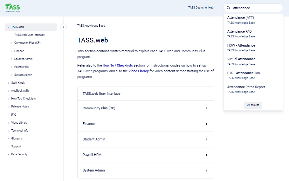Collapse the sidebar with the arrow button
The height and width of the screenshot is (181, 289).
click(63, 27)
